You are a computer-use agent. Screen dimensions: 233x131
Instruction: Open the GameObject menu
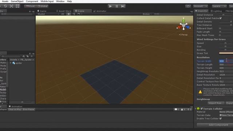tap(17, 1)
